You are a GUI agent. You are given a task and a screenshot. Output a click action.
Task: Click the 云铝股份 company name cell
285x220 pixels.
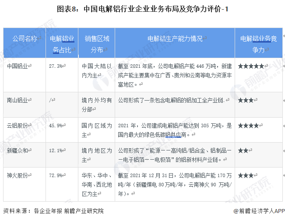click(x=18, y=125)
